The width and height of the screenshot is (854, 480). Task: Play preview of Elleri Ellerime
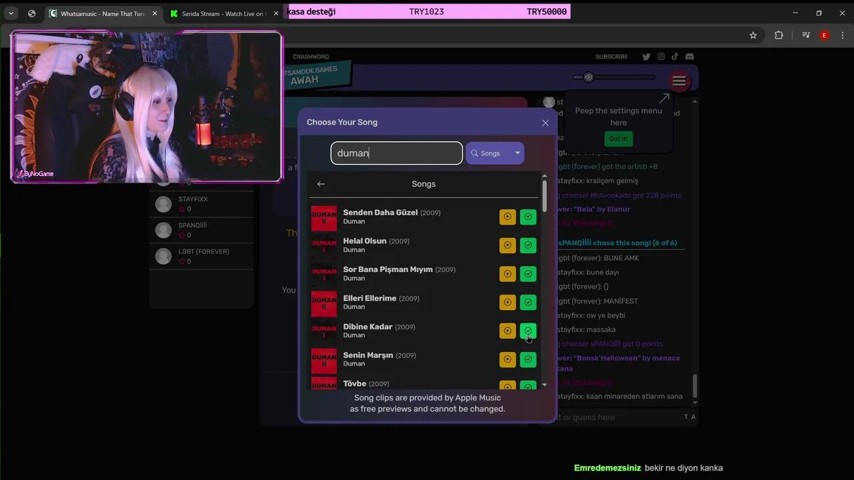coord(508,303)
